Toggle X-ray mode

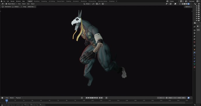click(180, 4)
